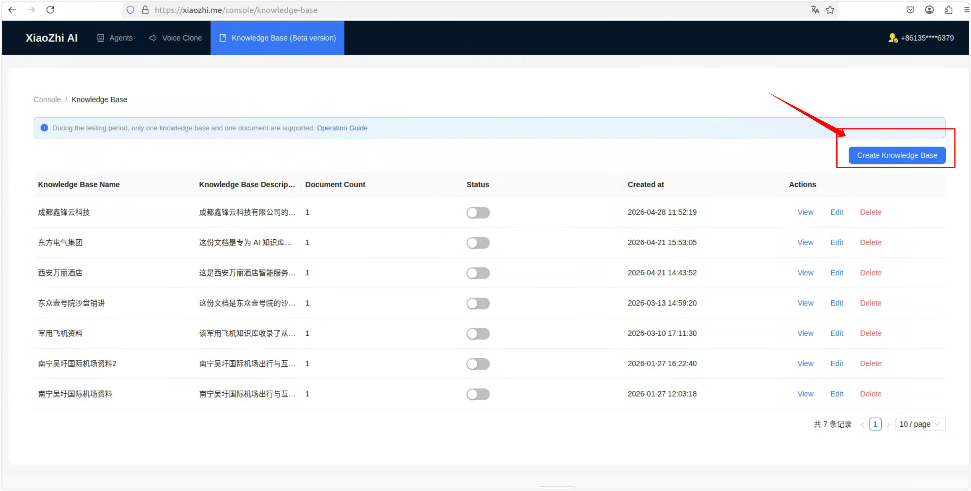Click the translate page icon
This screenshot has width=971, height=491.
click(815, 10)
